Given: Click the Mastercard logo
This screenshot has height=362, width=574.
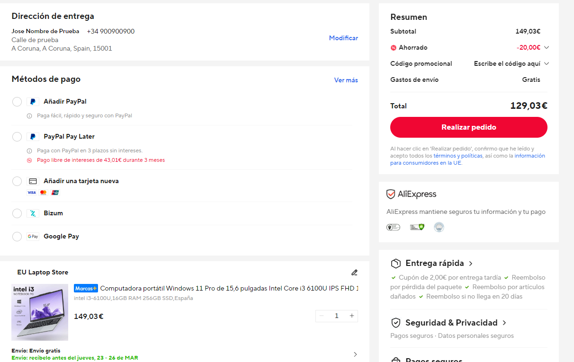Looking at the screenshot, I should point(44,193).
